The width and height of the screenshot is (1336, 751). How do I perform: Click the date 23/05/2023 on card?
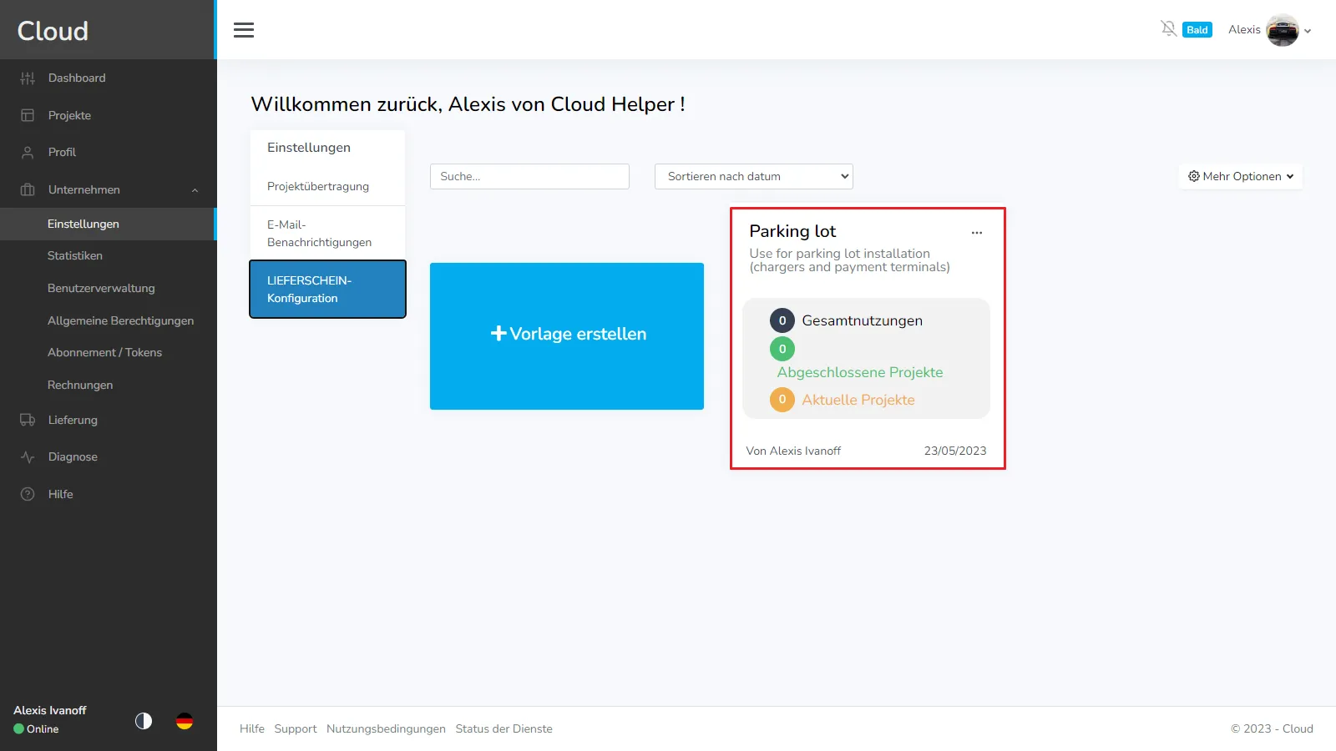955,451
